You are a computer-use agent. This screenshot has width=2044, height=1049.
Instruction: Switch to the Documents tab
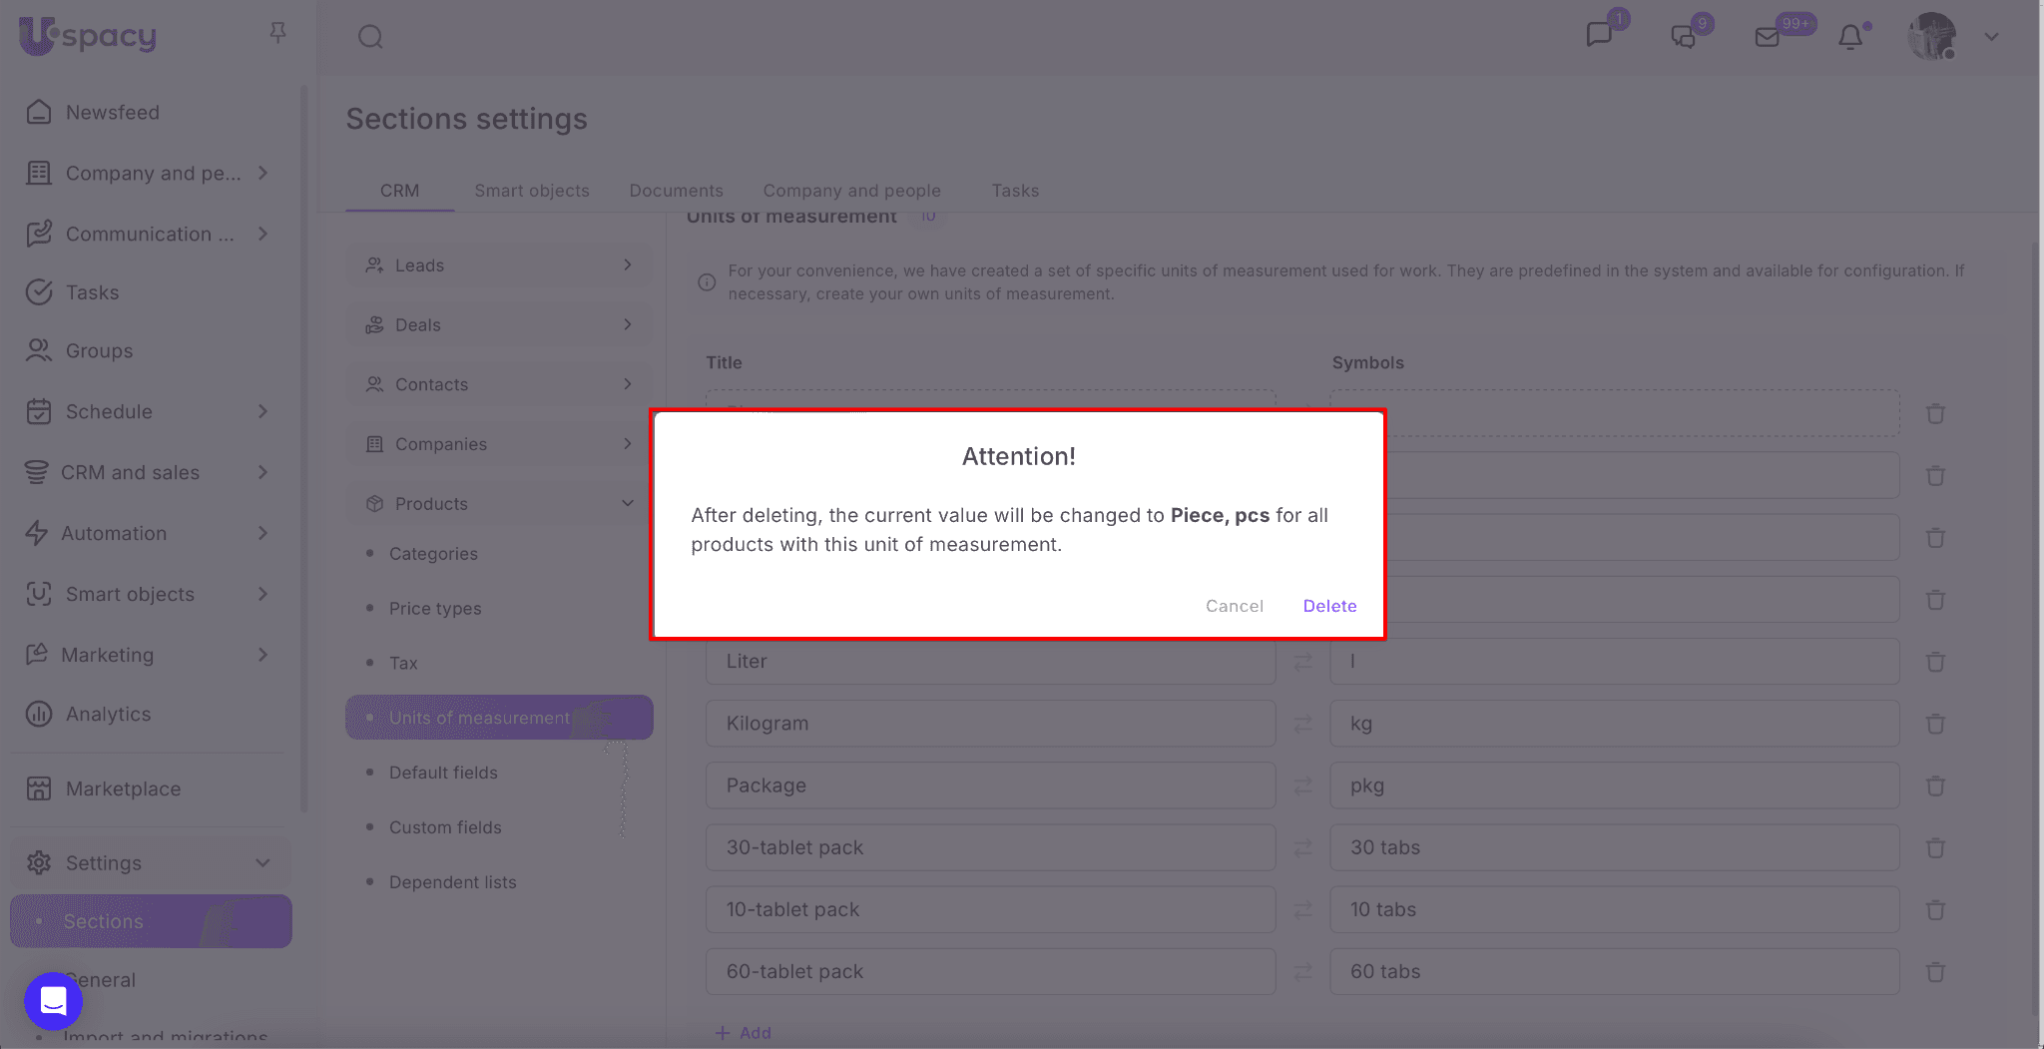[x=676, y=191]
